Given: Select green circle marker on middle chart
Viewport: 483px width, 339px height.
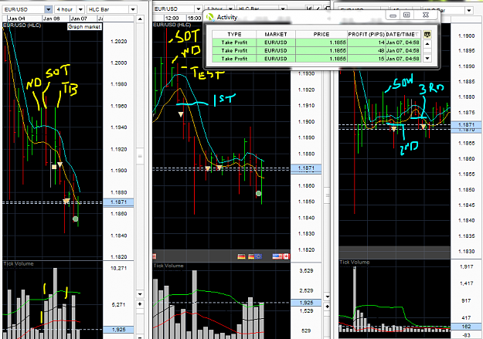Looking at the screenshot, I should click(x=259, y=193).
